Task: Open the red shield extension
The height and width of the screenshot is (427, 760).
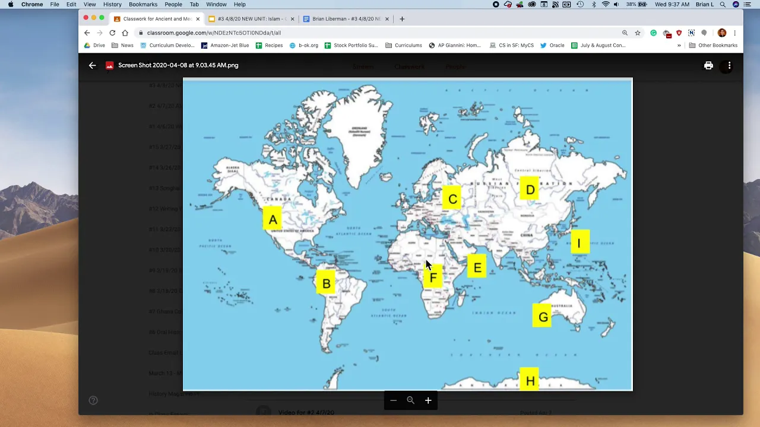Action: [679, 33]
